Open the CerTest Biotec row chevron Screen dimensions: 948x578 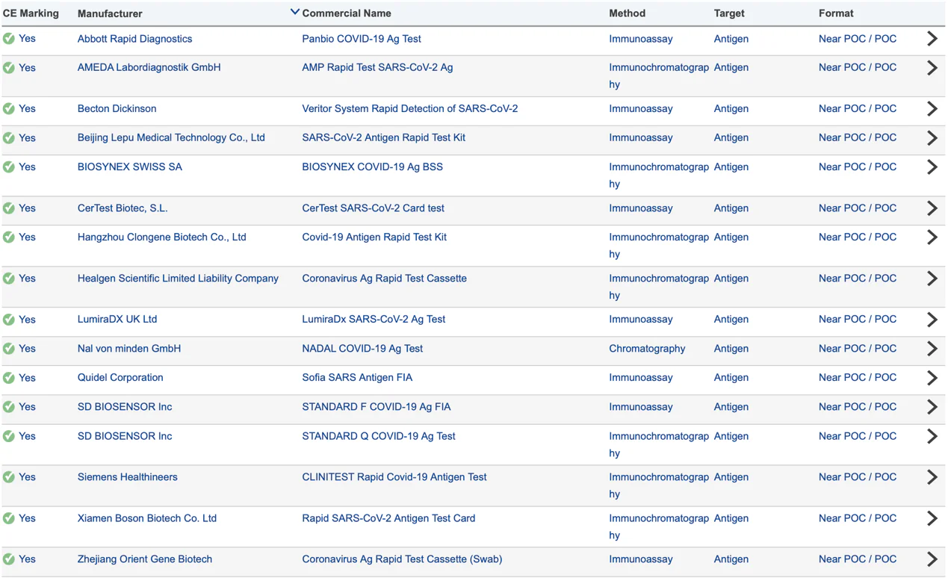tap(932, 208)
